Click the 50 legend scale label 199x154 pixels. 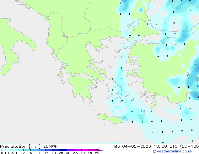point(97,153)
